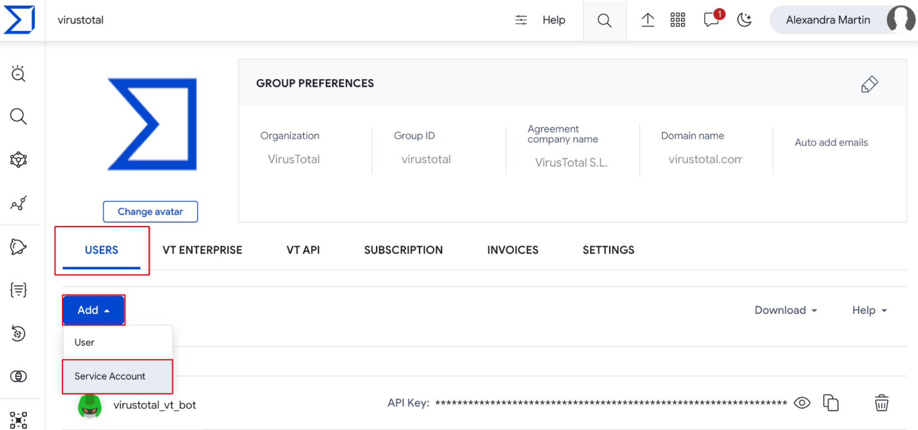Open the sidebar search magnifier icon
Screen dimensions: 918x430
pyautogui.click(x=18, y=117)
